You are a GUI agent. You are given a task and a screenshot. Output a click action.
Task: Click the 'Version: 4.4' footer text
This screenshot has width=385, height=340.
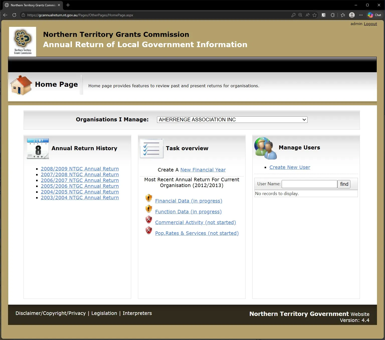[x=354, y=320]
